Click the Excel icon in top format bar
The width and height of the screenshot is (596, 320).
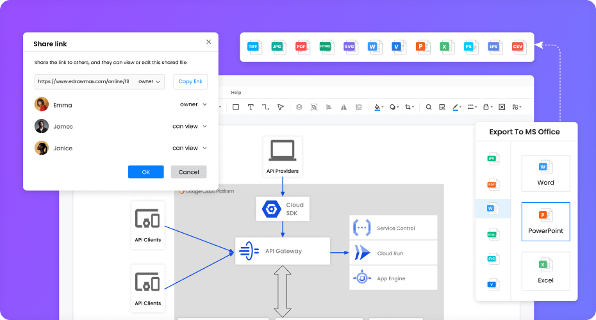click(446, 47)
